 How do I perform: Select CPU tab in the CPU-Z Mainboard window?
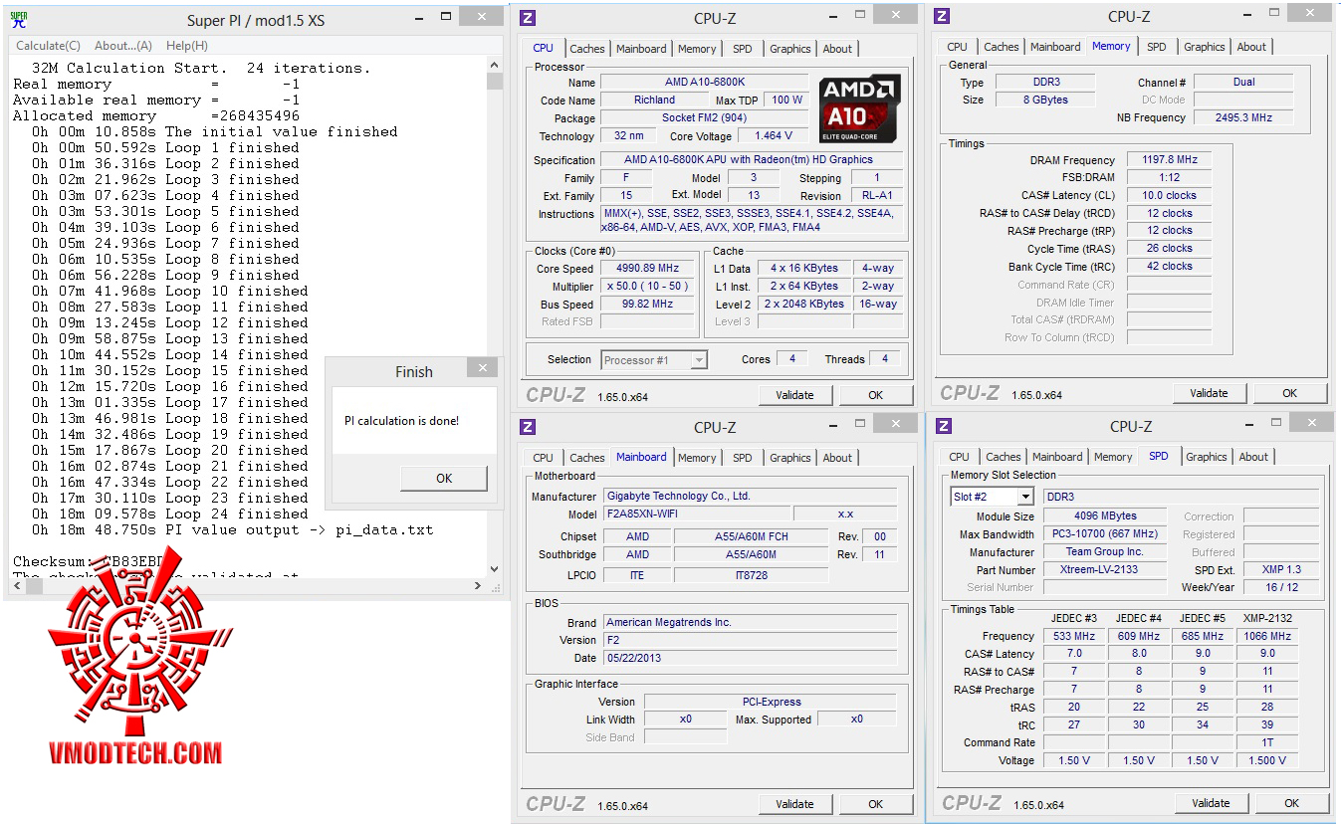(x=544, y=458)
